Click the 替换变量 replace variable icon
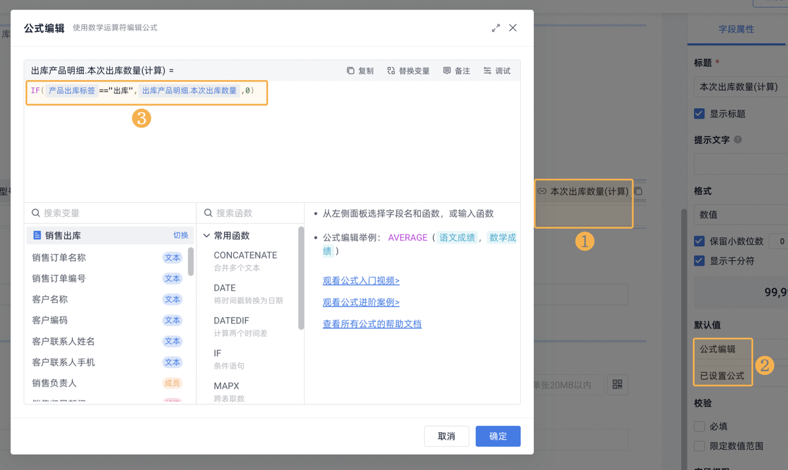Image resolution: width=788 pixels, height=470 pixels. 391,71
